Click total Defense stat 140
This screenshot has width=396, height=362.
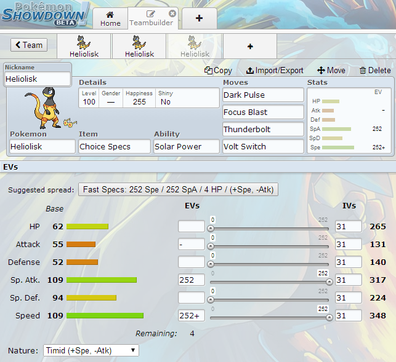pos(378,262)
